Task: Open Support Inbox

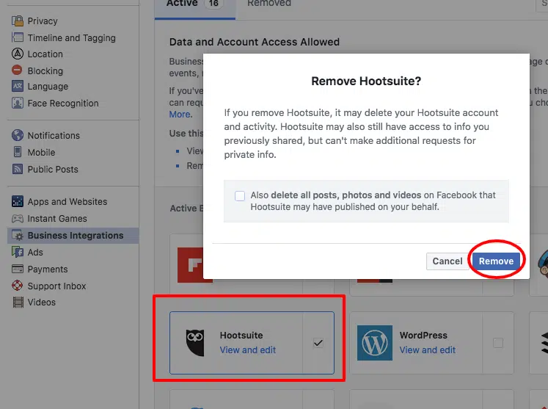Action: [56, 286]
